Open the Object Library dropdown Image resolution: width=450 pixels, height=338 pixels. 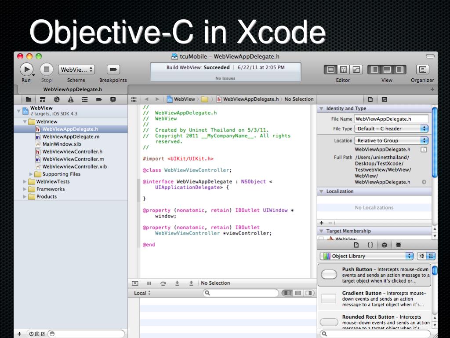coord(367,256)
